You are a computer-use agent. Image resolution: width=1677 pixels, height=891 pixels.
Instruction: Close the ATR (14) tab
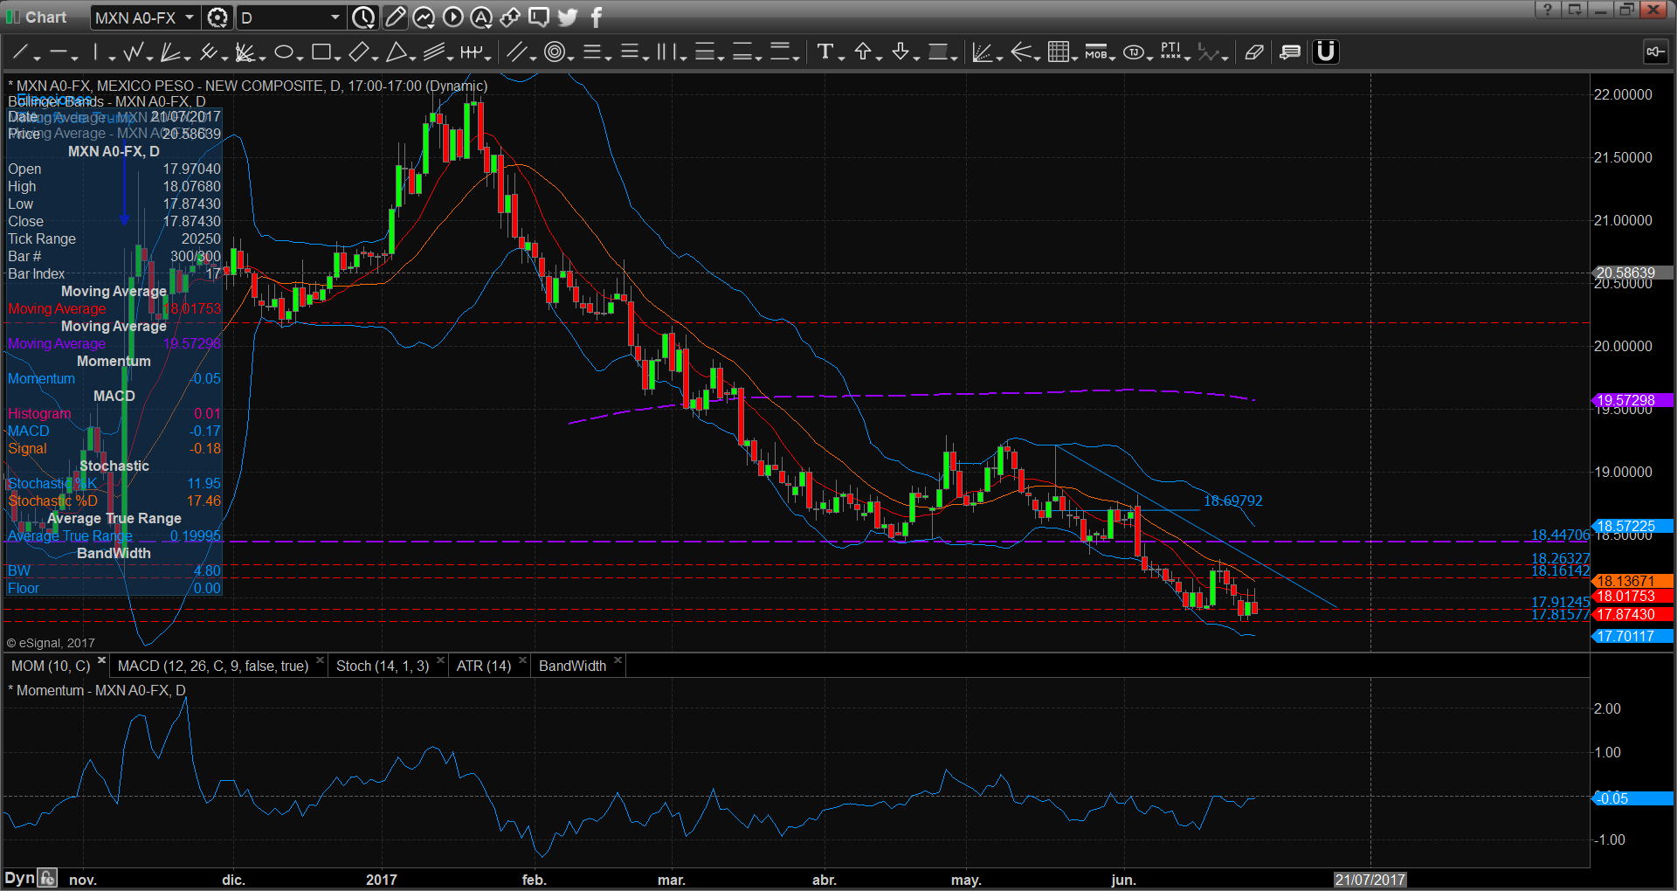tap(522, 661)
